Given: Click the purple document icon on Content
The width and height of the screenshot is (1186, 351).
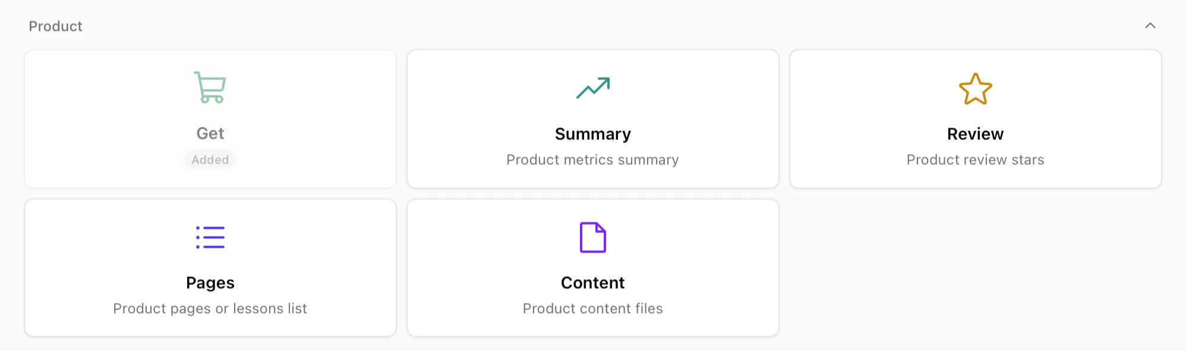Looking at the screenshot, I should pyautogui.click(x=592, y=237).
